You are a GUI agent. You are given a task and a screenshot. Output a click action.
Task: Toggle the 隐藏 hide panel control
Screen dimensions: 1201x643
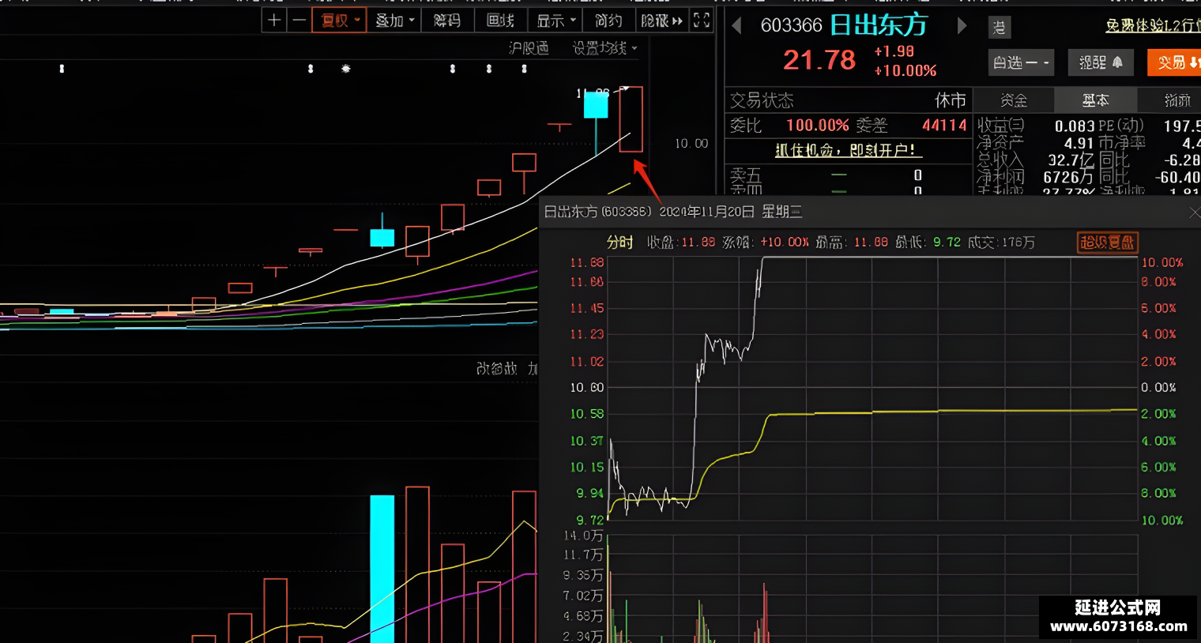(661, 21)
